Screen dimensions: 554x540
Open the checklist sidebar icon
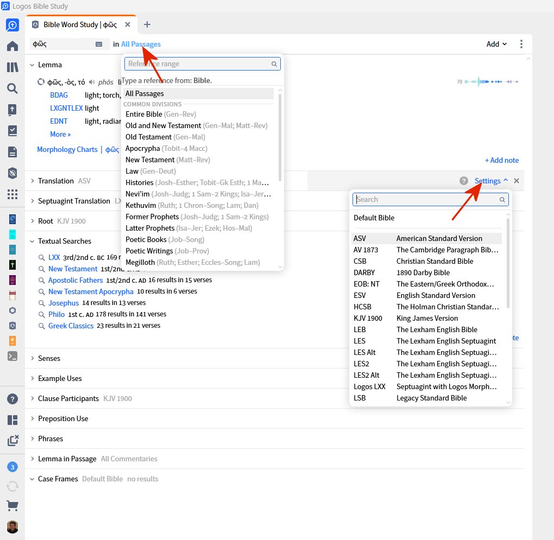(x=12, y=131)
